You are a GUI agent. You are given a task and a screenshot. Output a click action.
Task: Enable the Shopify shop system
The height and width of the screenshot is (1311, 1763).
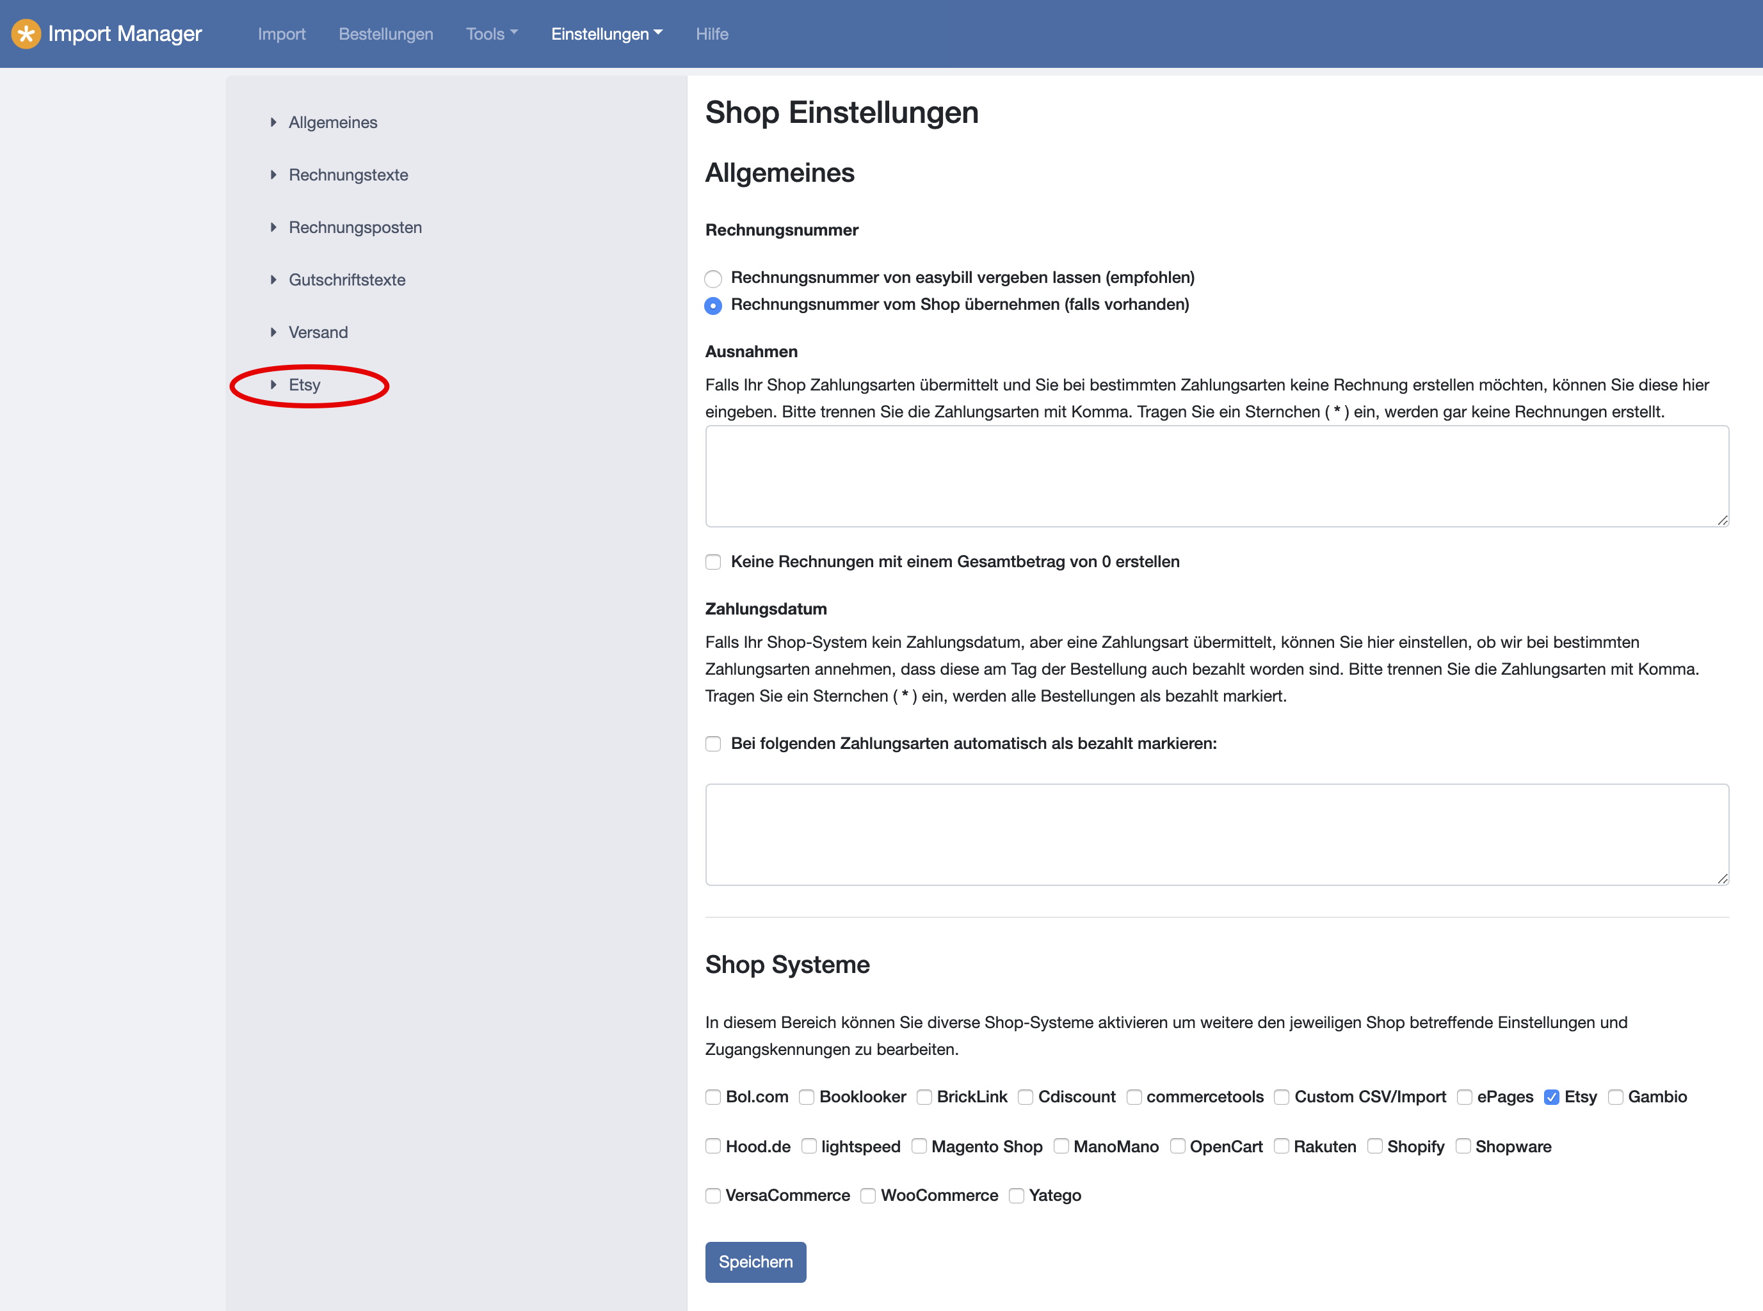tap(1375, 1146)
